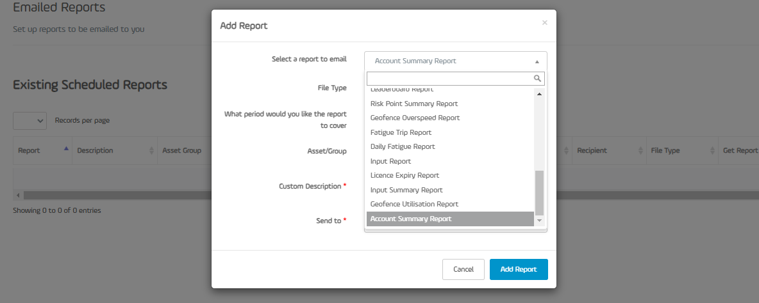This screenshot has width=759, height=303.
Task: Open the Records per page dropdown
Action: (x=30, y=121)
